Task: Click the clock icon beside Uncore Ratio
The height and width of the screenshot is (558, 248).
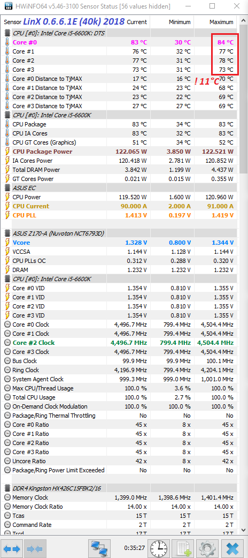Action: (7, 461)
